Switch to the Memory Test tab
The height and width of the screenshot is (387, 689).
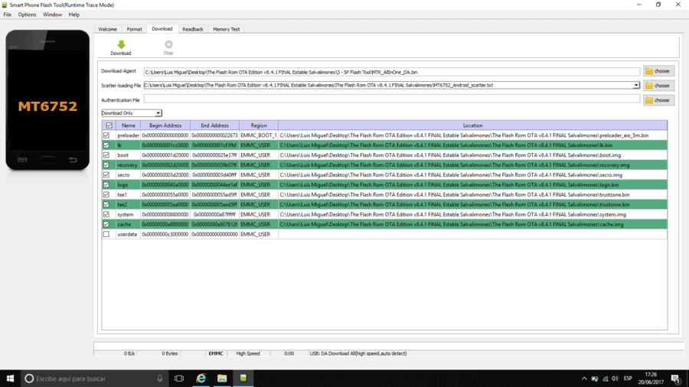227,29
